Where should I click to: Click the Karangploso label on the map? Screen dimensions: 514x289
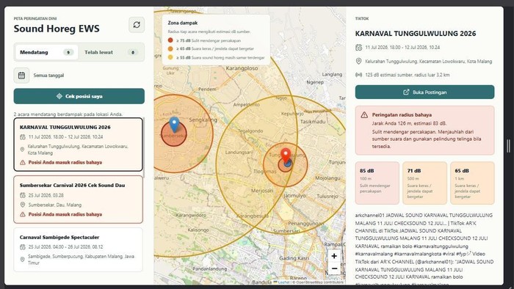coord(242,68)
